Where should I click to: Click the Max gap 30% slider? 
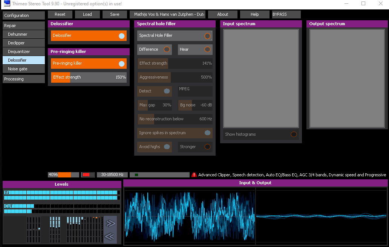pyautogui.click(x=155, y=105)
